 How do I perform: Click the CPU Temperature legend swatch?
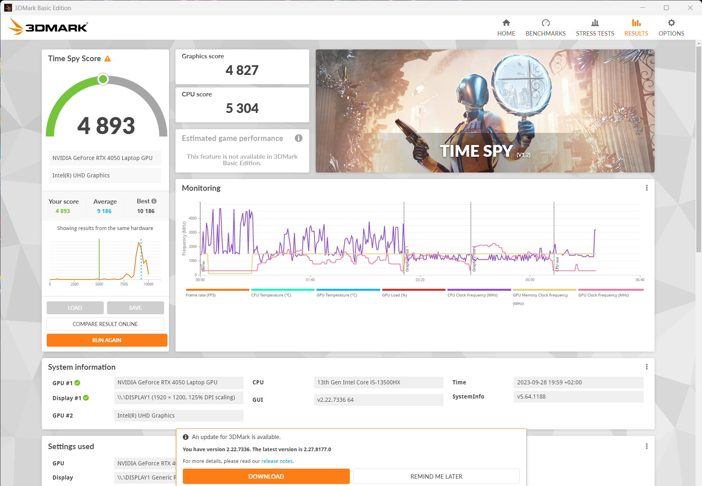point(283,290)
